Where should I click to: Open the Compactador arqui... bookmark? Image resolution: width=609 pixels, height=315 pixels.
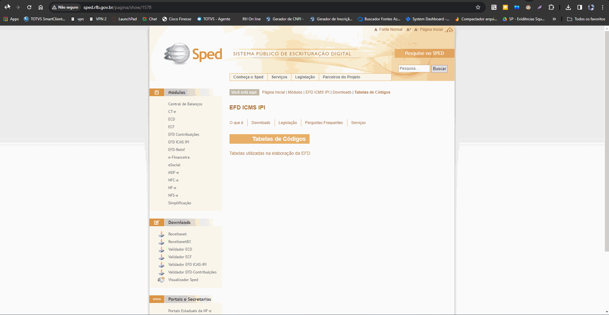click(x=476, y=19)
